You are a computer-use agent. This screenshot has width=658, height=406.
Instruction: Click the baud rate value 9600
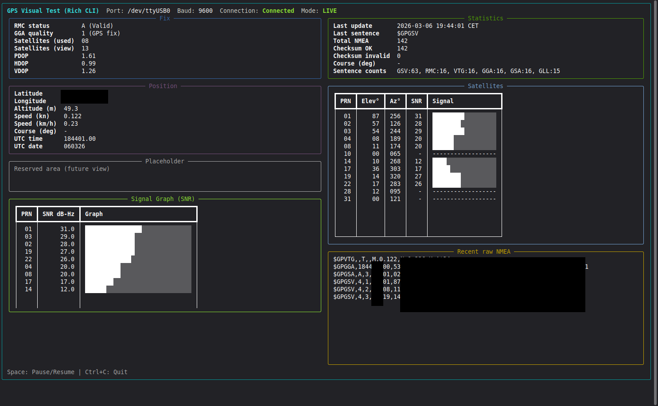point(206,11)
